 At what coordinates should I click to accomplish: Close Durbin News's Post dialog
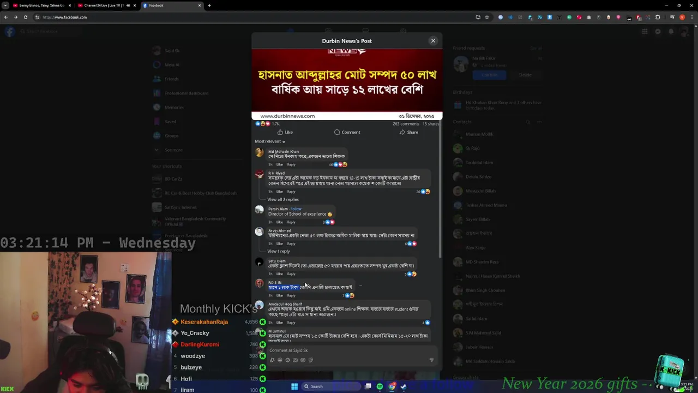(433, 40)
